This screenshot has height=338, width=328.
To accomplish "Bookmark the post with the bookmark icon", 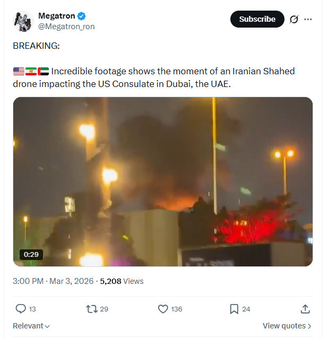I will (x=234, y=309).
